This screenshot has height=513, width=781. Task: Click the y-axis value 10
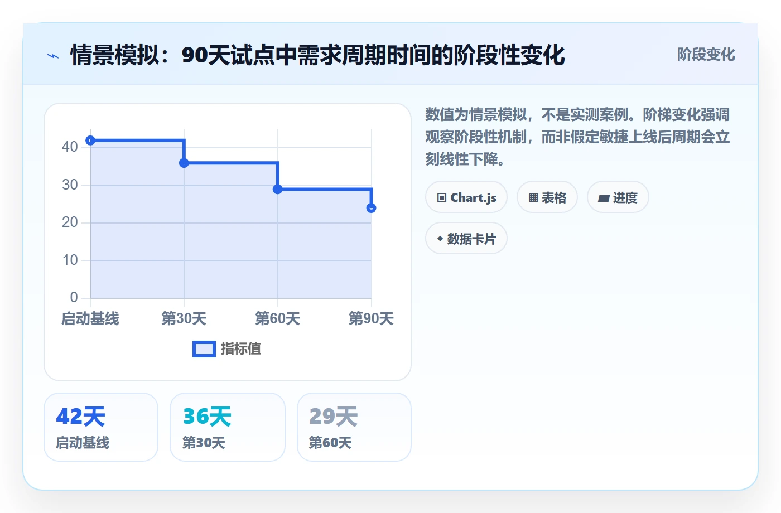tap(70, 260)
